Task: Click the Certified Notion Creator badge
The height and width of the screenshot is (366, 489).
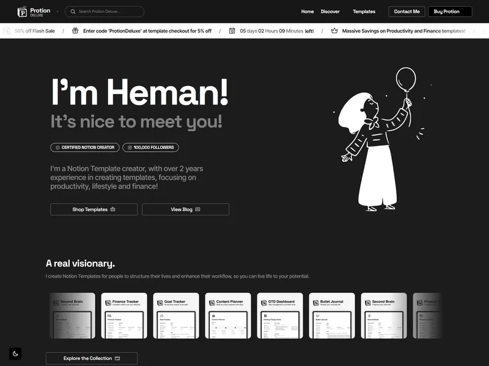Action: tap(85, 147)
